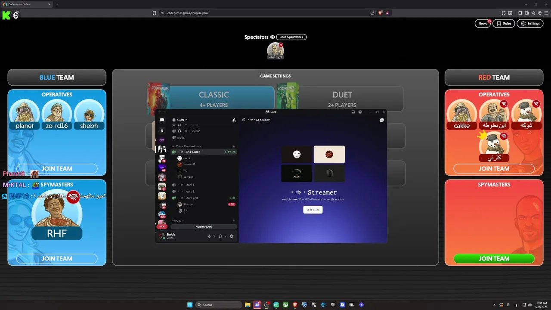Image resolution: width=551 pixels, height=310 pixels.
Task: Expand Carti server name dropdown
Action: [x=181, y=120]
